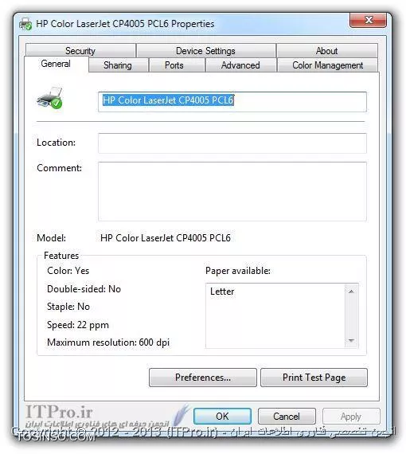
Task: Switch to the Sharing tab
Action: [118, 65]
